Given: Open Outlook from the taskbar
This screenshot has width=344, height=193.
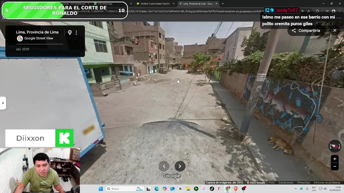Looking at the screenshot, I should (173, 189).
